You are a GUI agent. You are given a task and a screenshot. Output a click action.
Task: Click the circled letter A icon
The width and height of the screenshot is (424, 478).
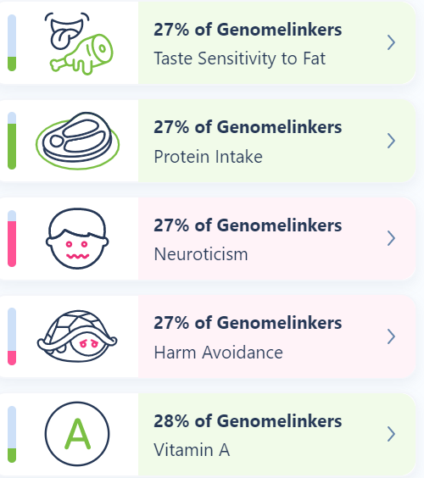coord(77,434)
